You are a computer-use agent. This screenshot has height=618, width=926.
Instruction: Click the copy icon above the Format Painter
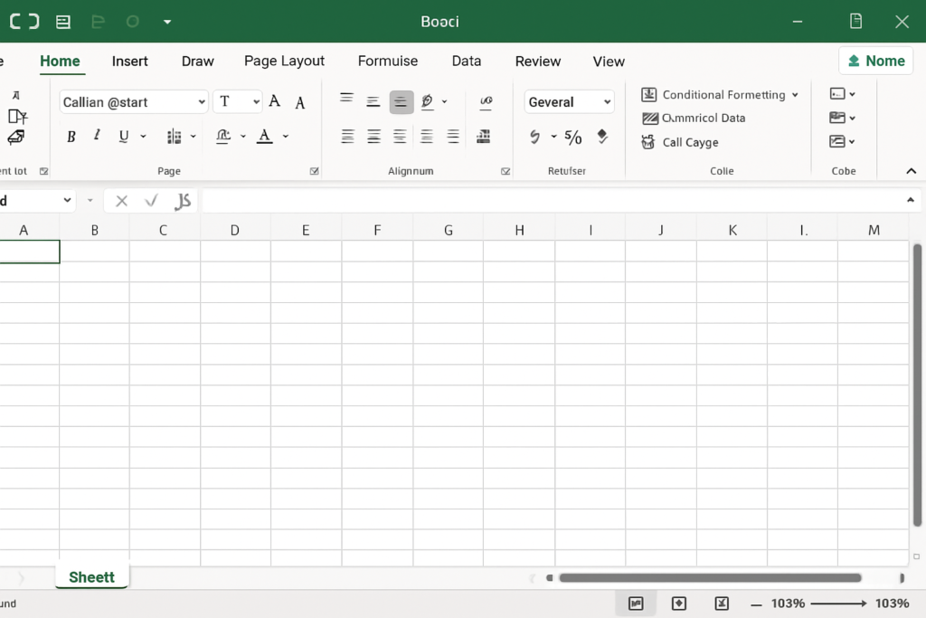17,116
